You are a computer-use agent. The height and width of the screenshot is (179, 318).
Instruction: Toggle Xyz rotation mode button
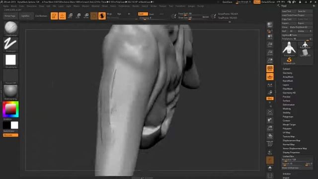click(270, 98)
